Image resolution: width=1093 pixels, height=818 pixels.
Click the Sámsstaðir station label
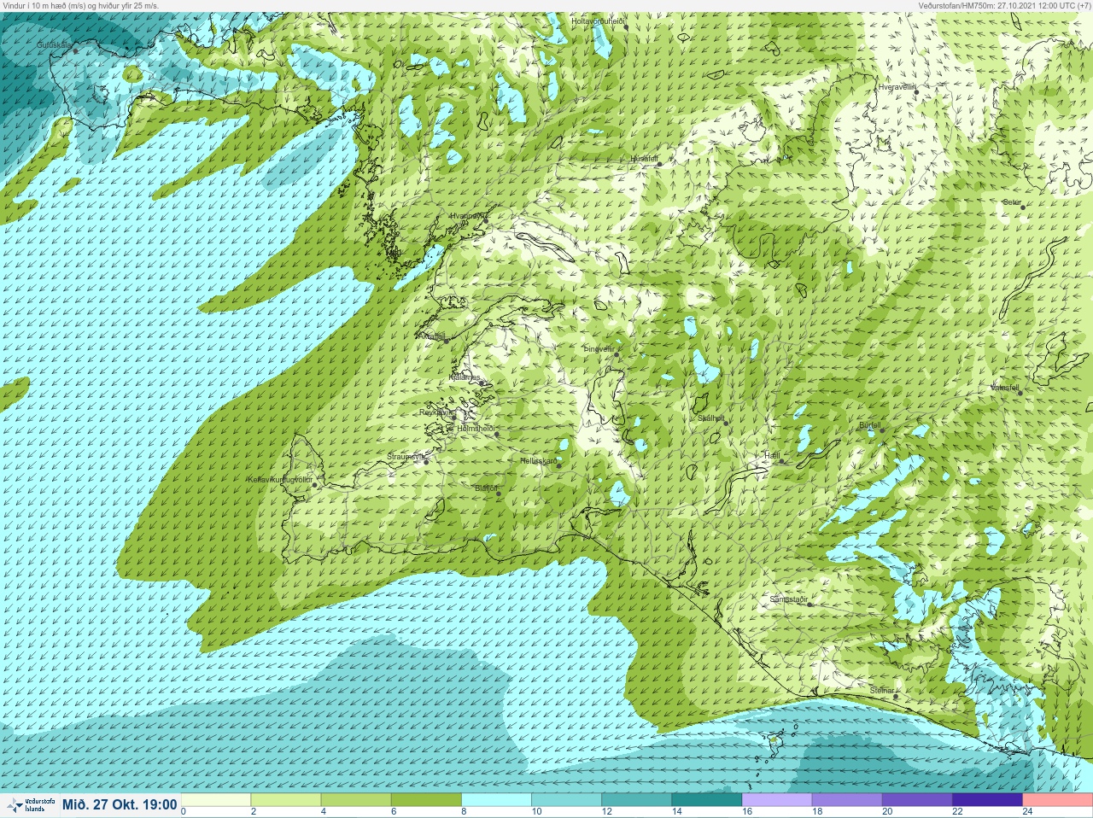tap(788, 599)
